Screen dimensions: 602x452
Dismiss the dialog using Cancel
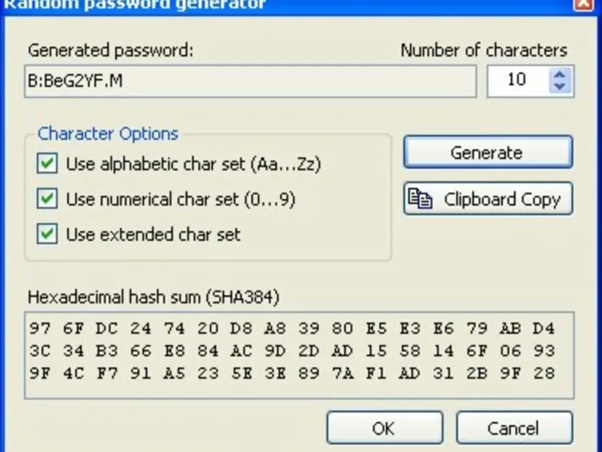(x=512, y=428)
